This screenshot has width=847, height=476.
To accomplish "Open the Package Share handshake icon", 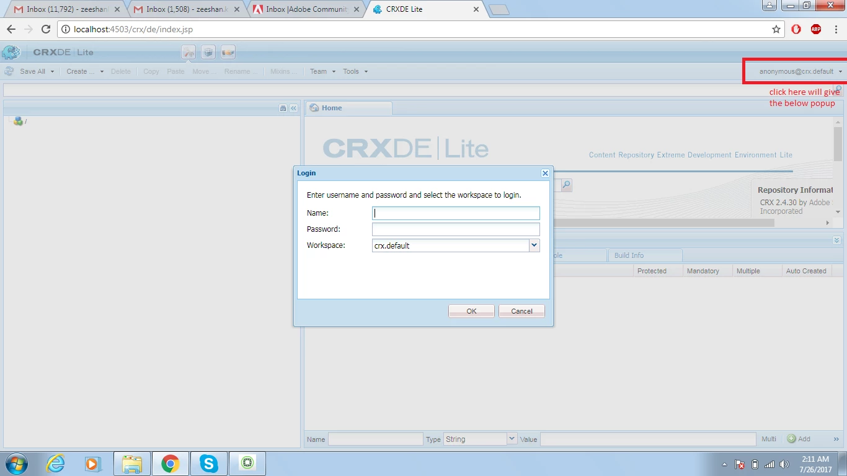I will 228,52.
